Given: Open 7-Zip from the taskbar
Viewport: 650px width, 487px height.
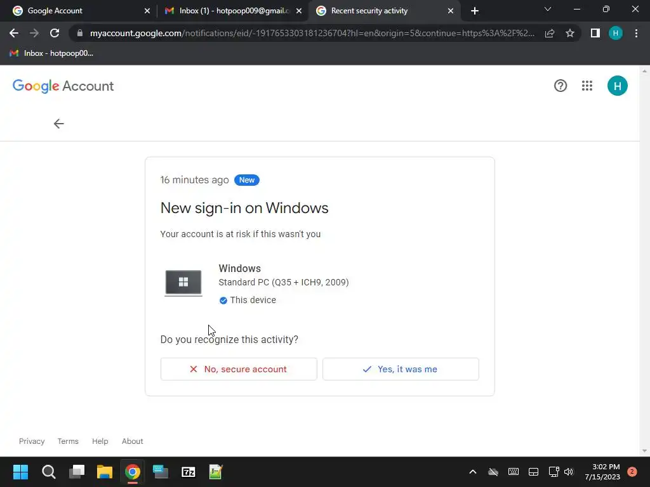Looking at the screenshot, I should [189, 472].
